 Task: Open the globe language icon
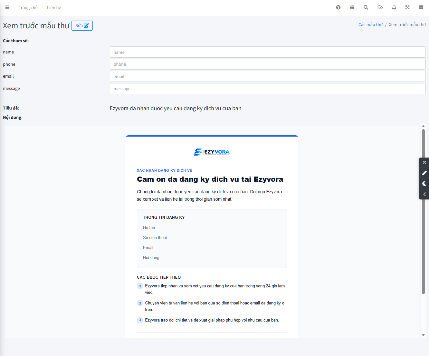coord(352,7)
